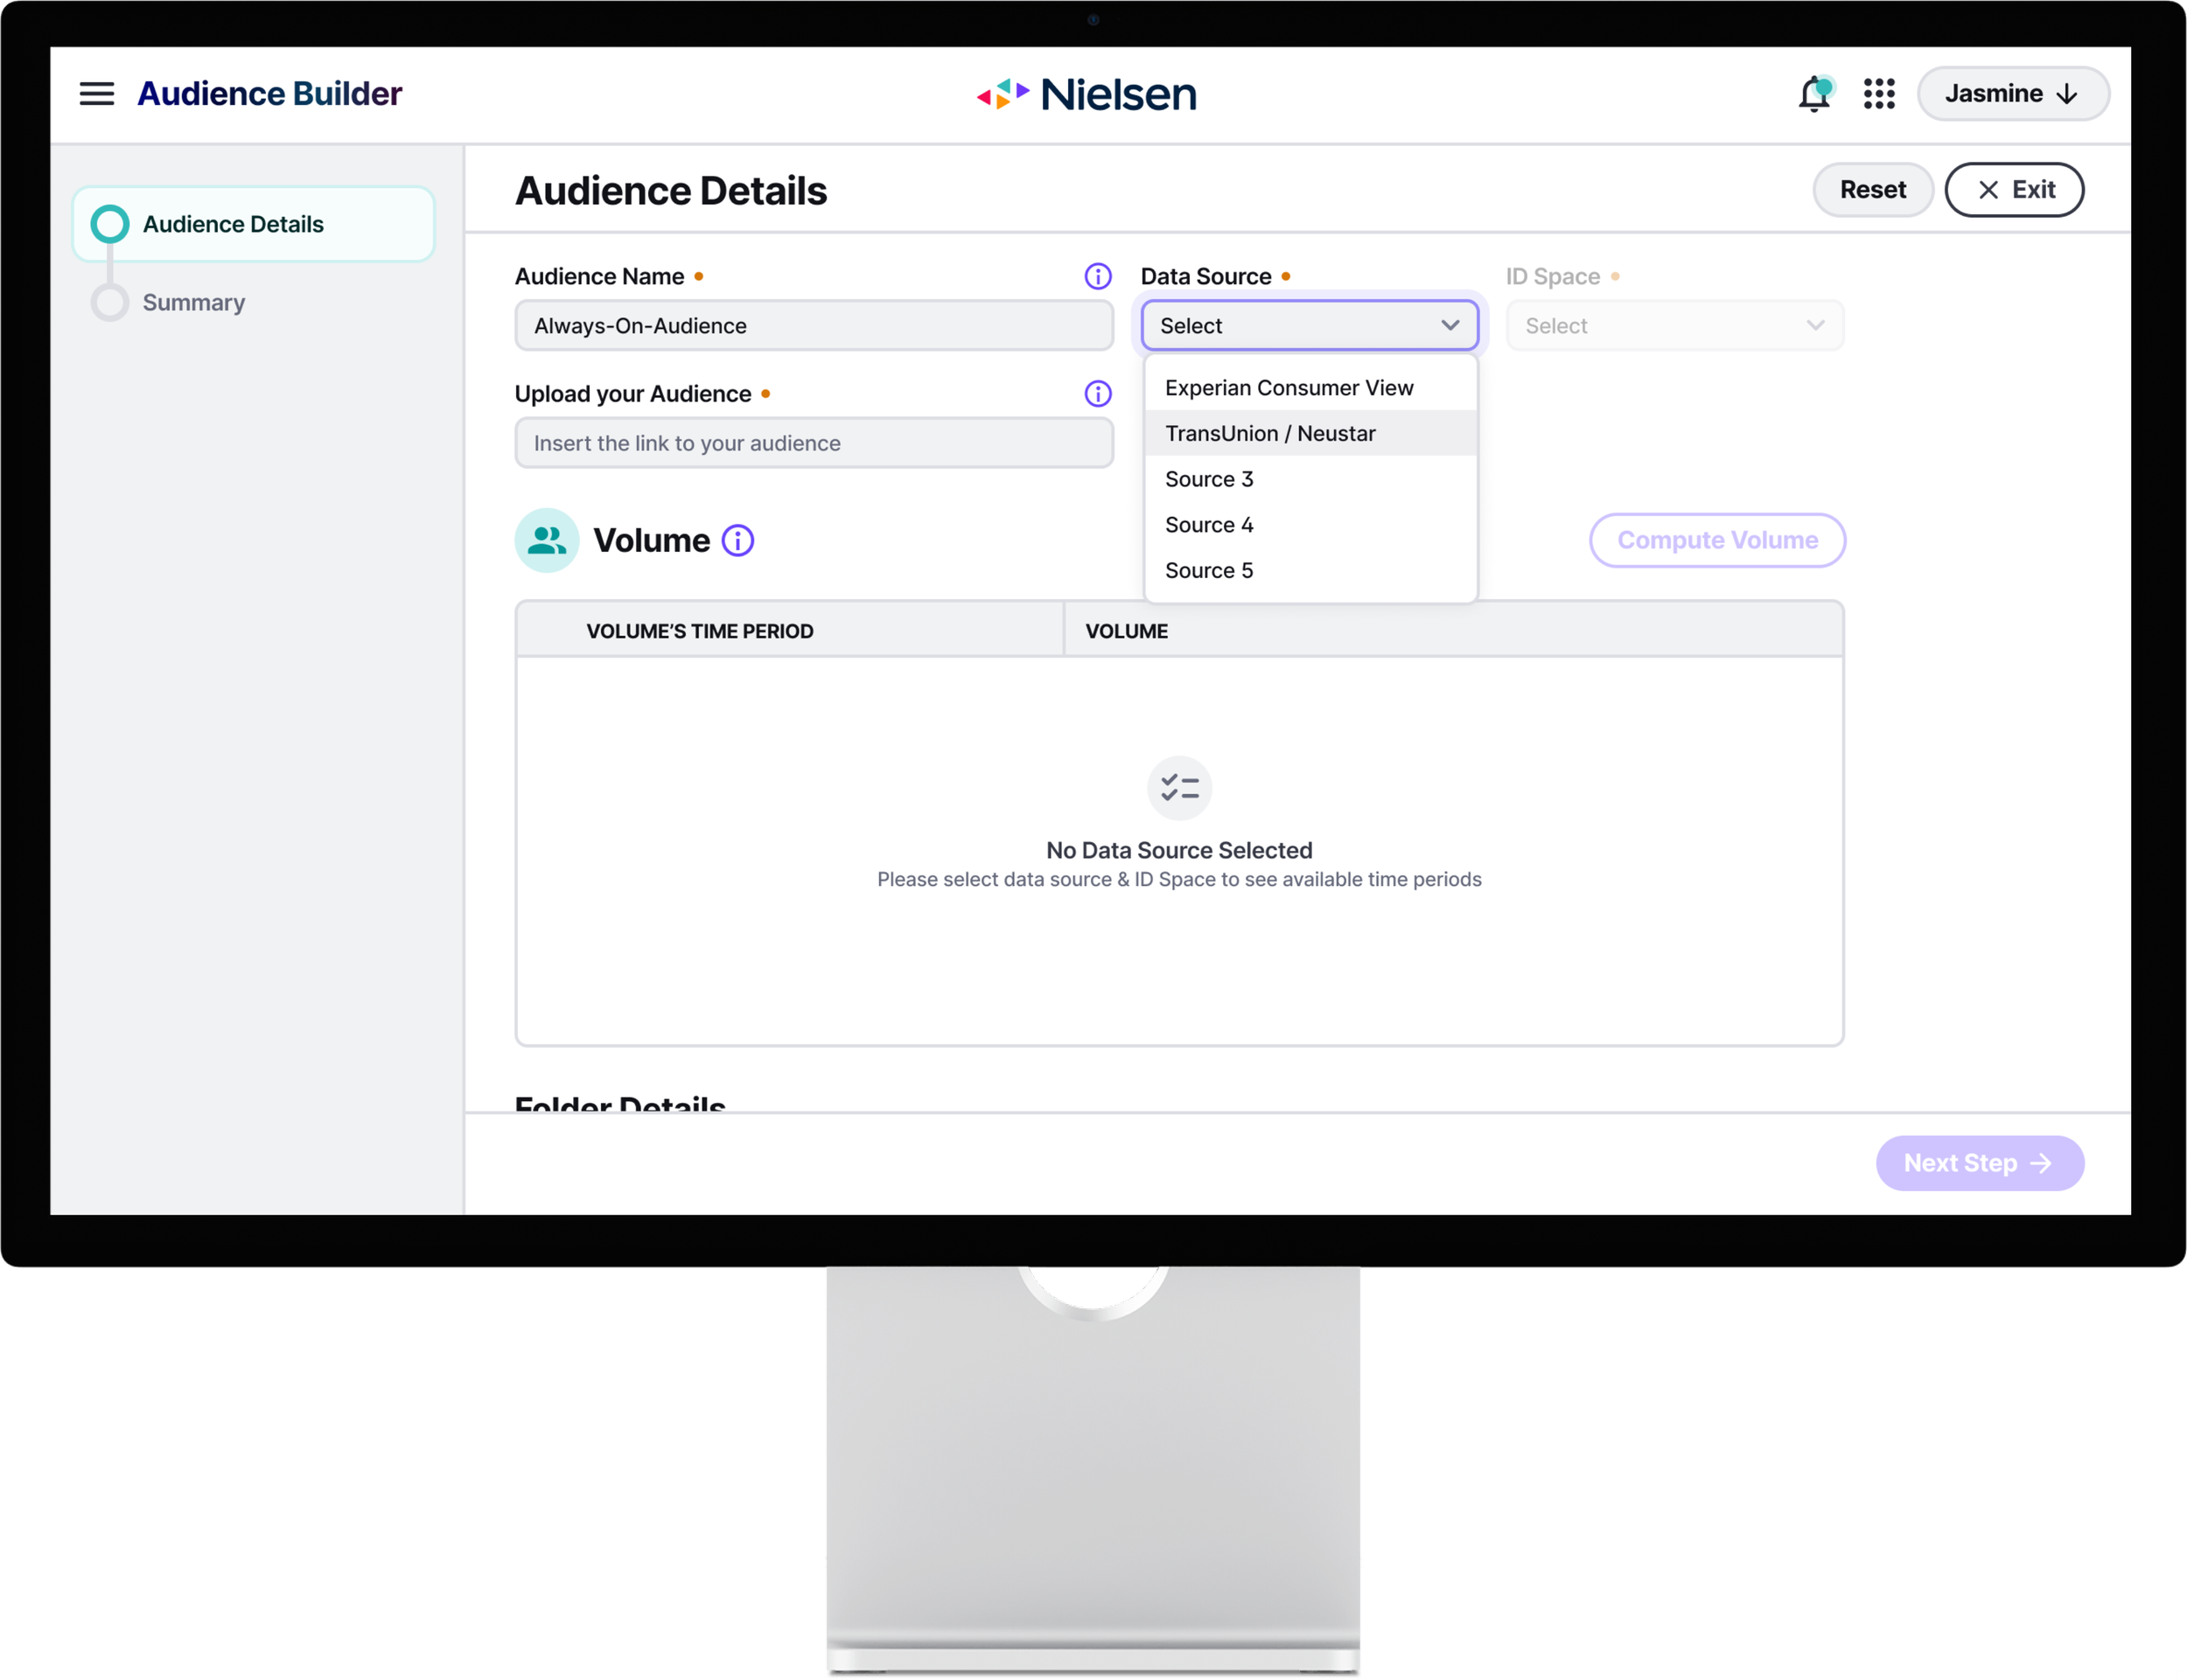Screen dimensions: 2187x1680
Task: Click the Nielsen logo
Action: tap(1087, 94)
